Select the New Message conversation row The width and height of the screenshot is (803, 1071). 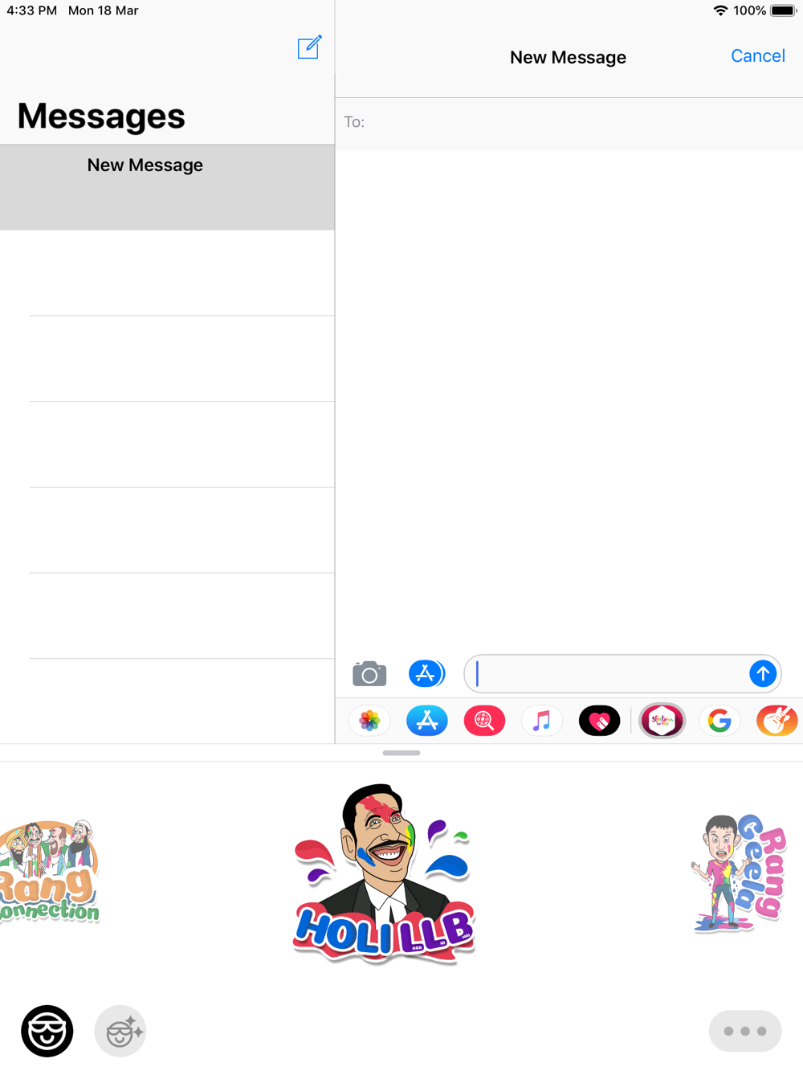click(x=167, y=187)
